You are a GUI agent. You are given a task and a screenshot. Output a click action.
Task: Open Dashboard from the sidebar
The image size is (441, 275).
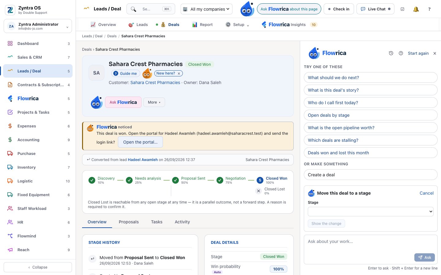pyautogui.click(x=38, y=44)
